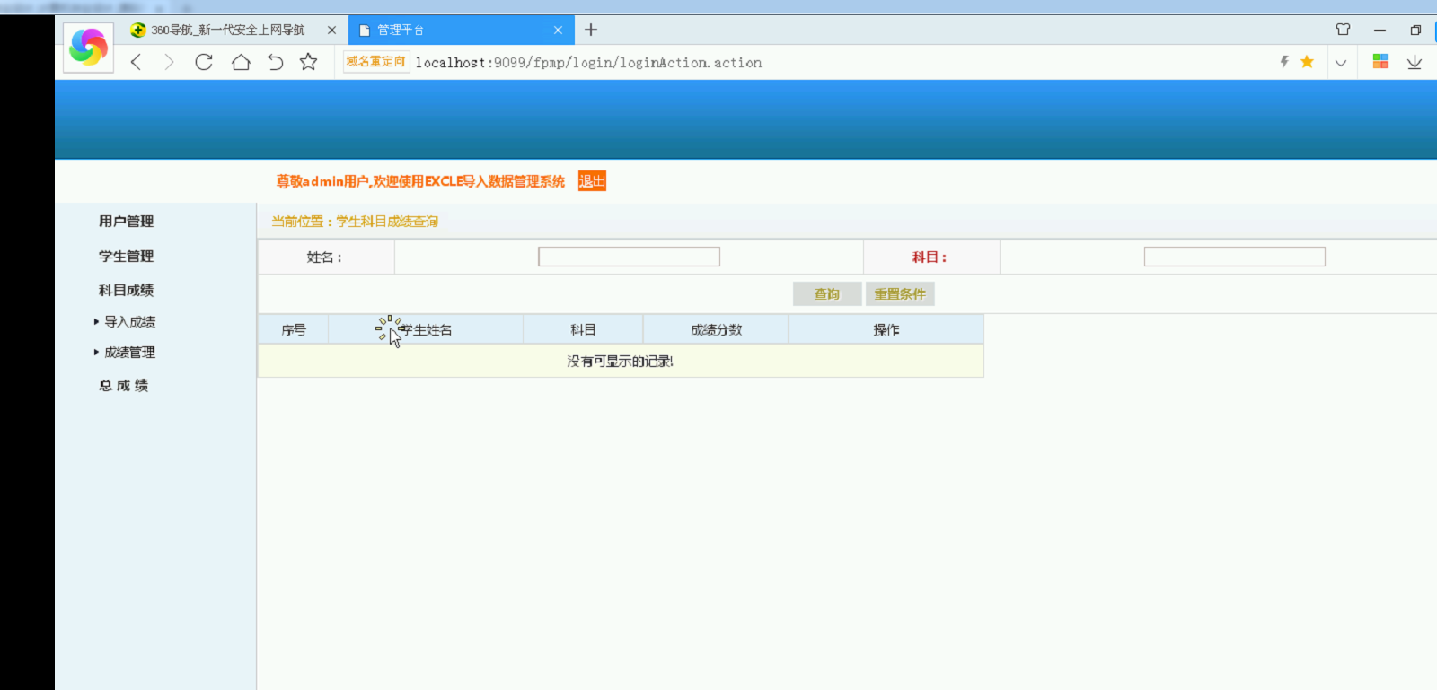Click the 360 browser logo icon

click(x=88, y=47)
